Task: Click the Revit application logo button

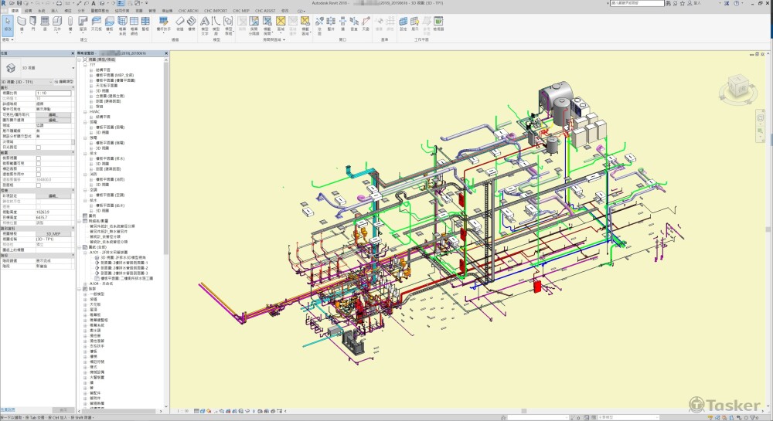Action: (x=5, y=4)
